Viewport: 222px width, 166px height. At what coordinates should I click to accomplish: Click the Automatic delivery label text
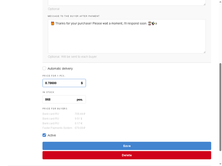(x=60, y=69)
